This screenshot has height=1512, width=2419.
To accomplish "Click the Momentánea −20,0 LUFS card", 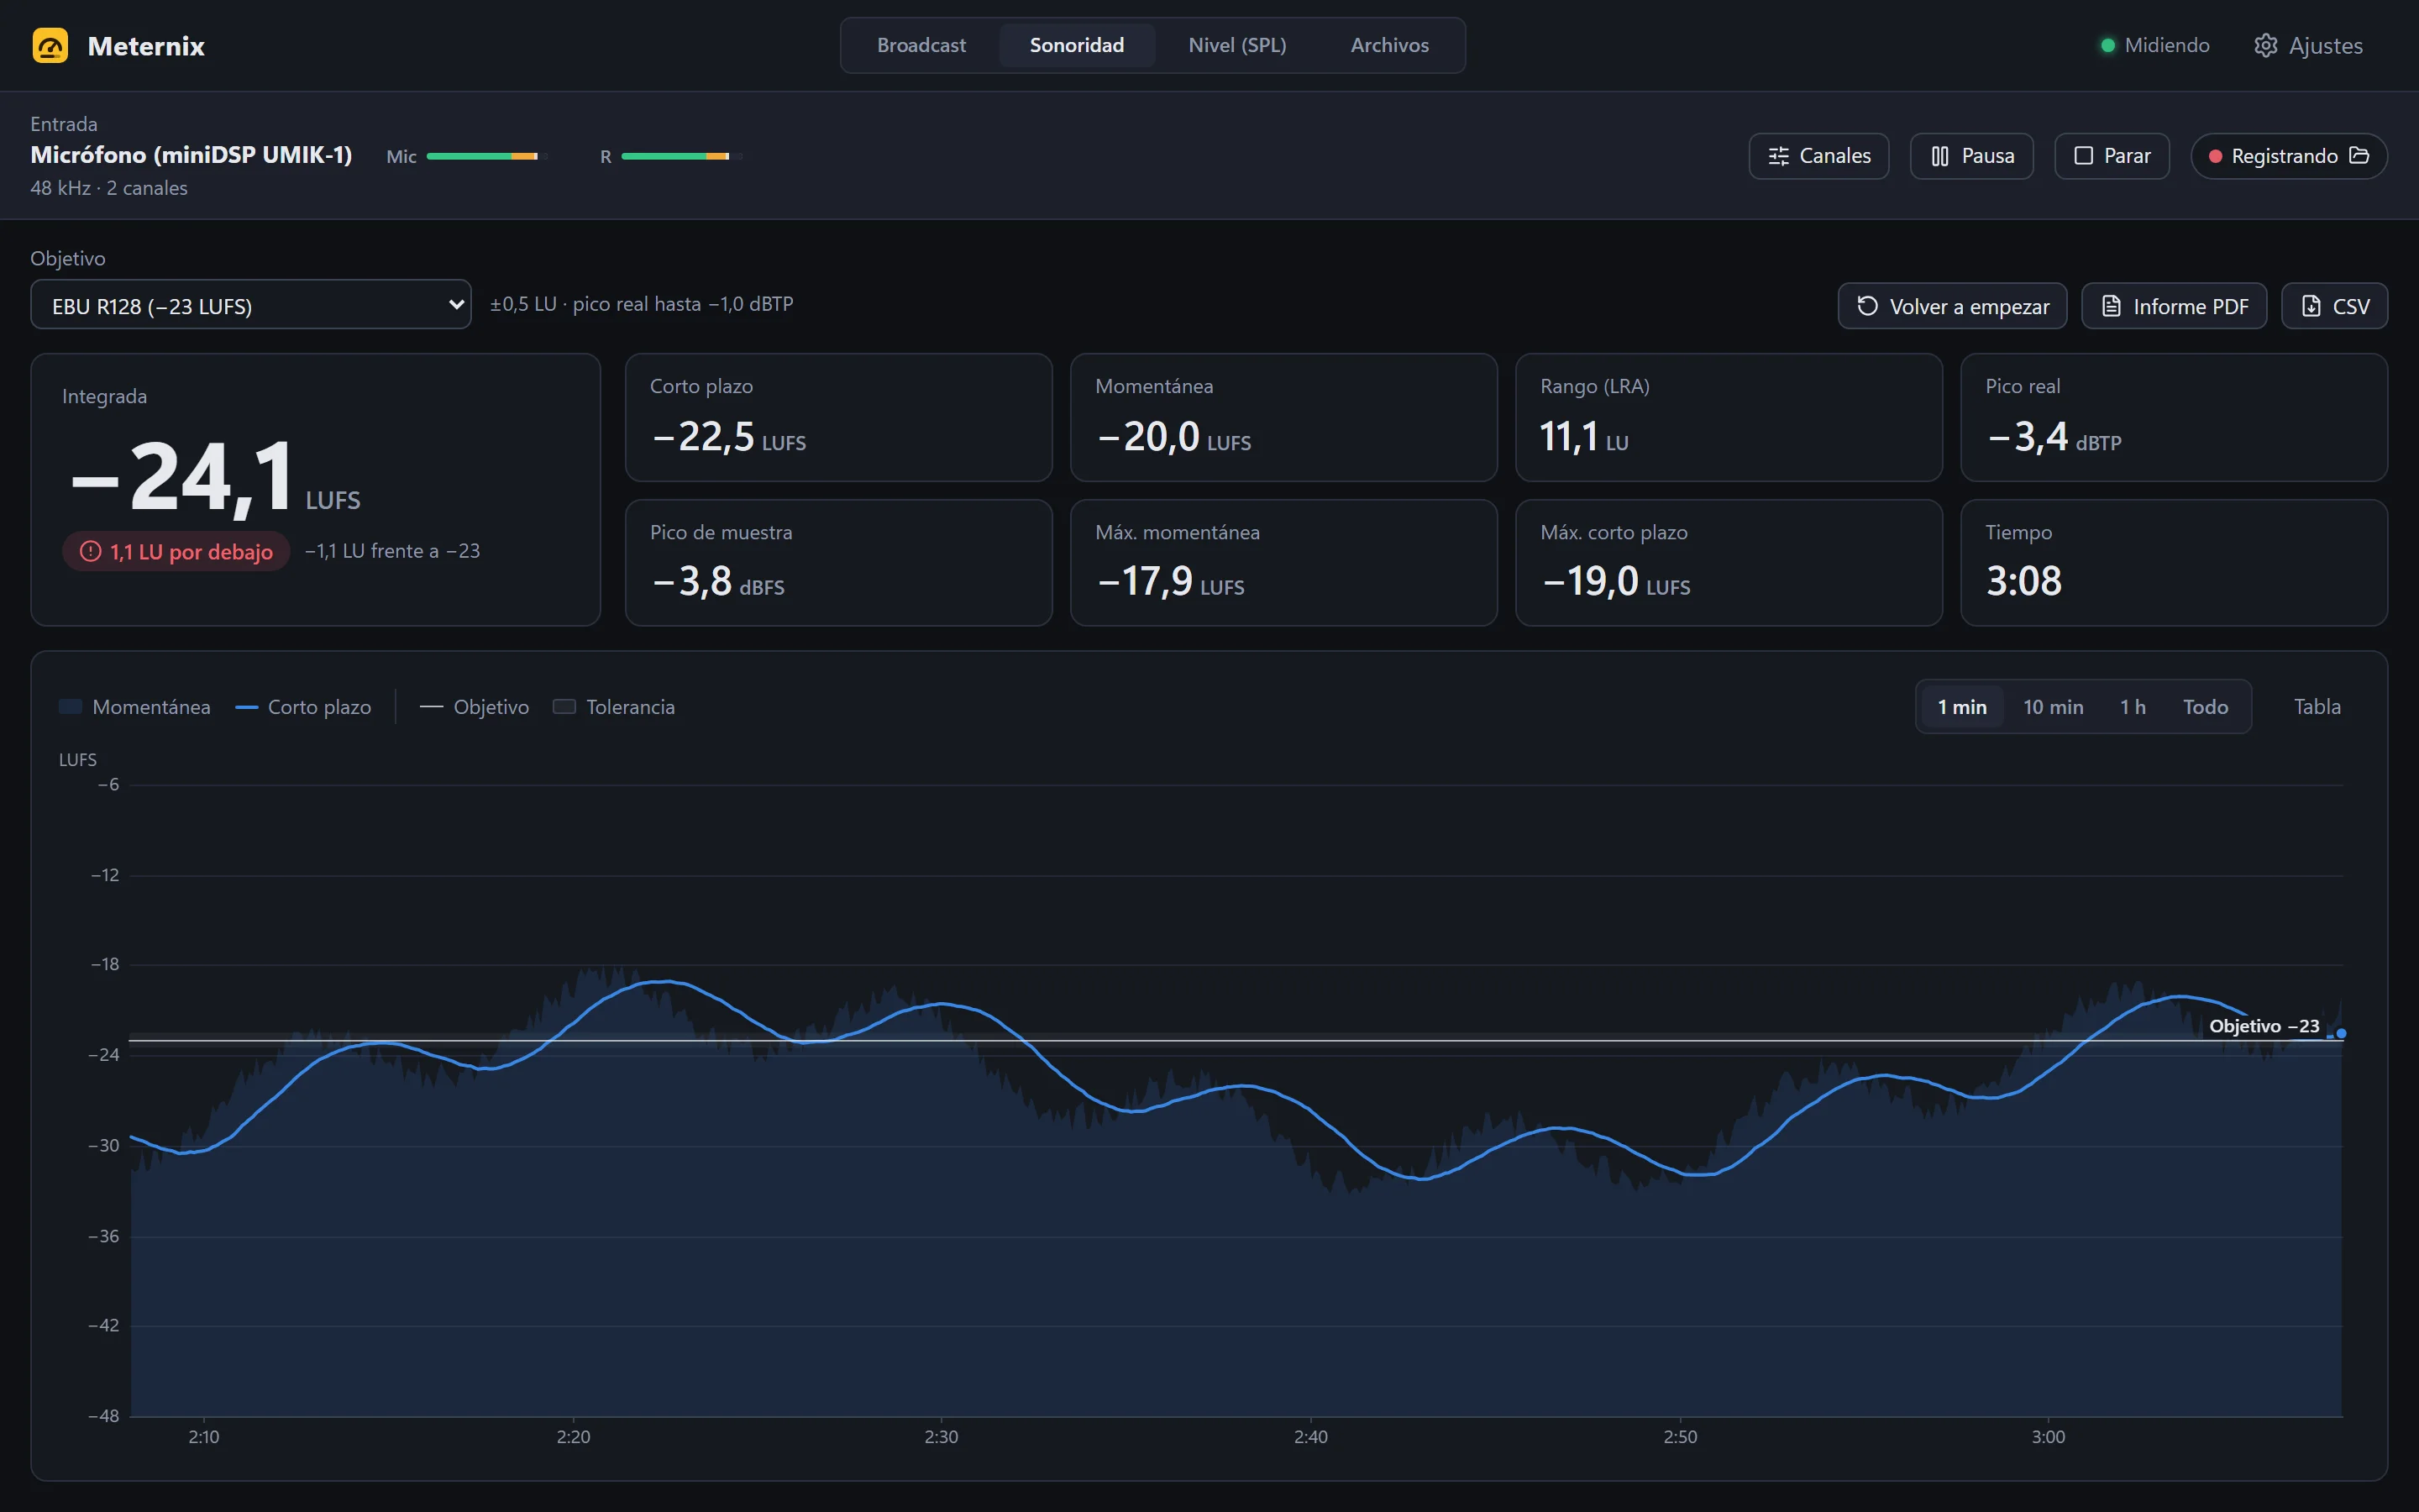I will 1283,417.
